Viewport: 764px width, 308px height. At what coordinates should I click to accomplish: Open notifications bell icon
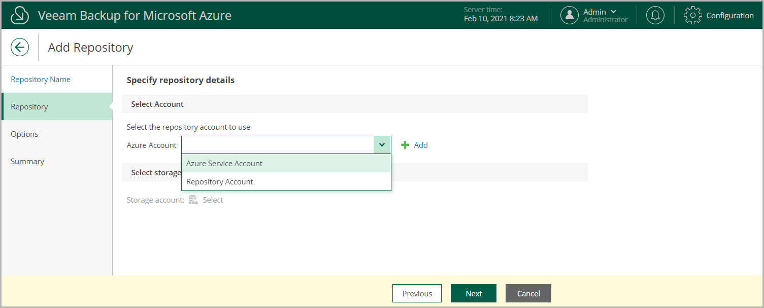pos(655,15)
